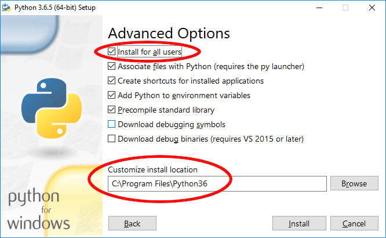The image size is (386, 238).
Task: Click the Customize install location label
Action: tap(152, 170)
